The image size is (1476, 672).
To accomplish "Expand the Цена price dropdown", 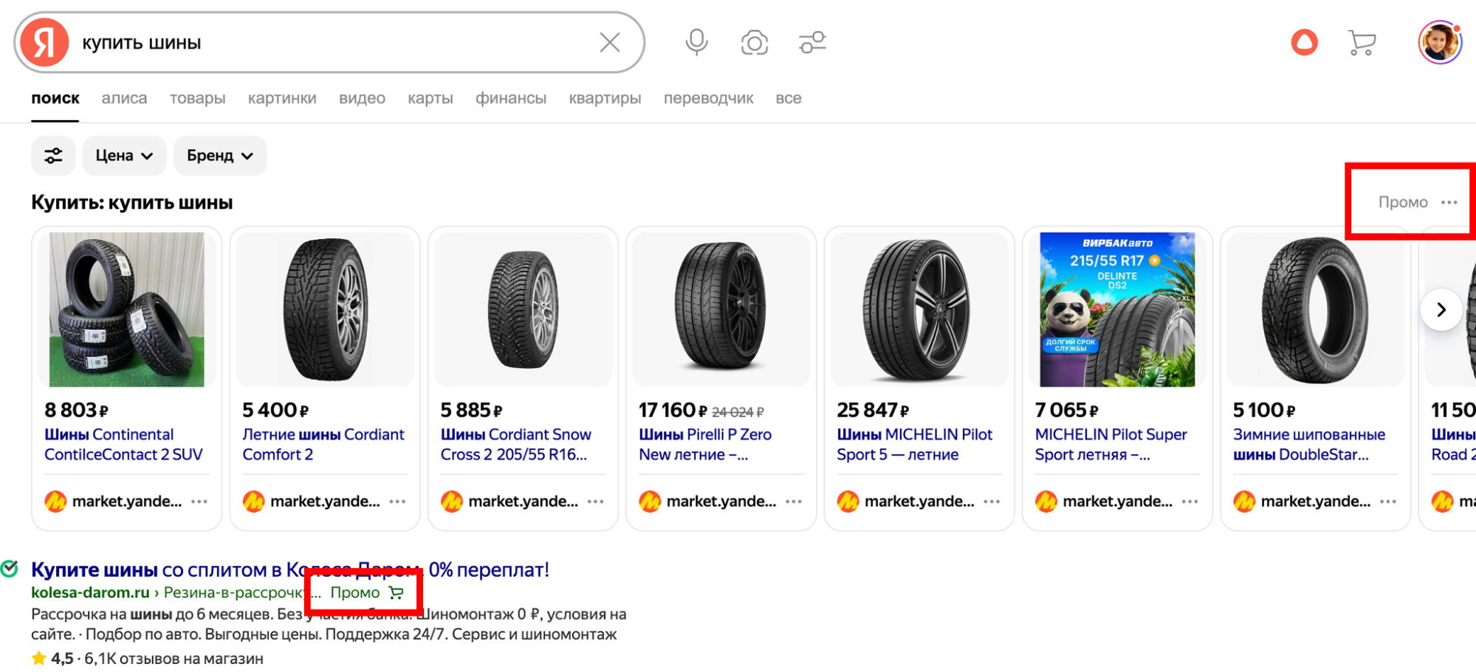I will click(x=124, y=156).
